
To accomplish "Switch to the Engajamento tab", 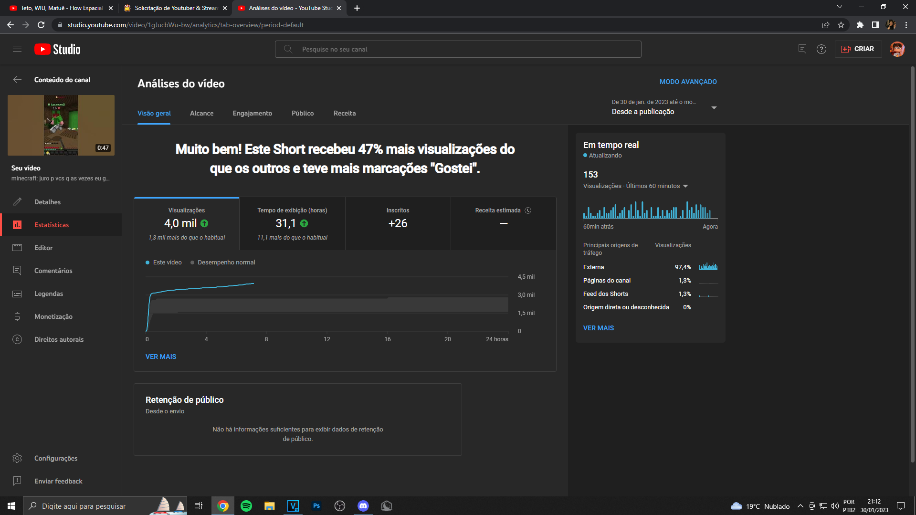I will [x=253, y=113].
